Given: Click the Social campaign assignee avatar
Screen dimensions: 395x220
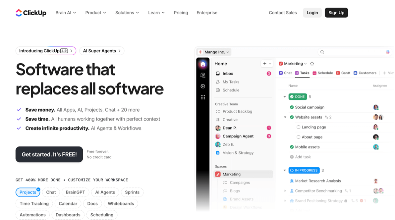Looking at the screenshot, I should 376,107.
